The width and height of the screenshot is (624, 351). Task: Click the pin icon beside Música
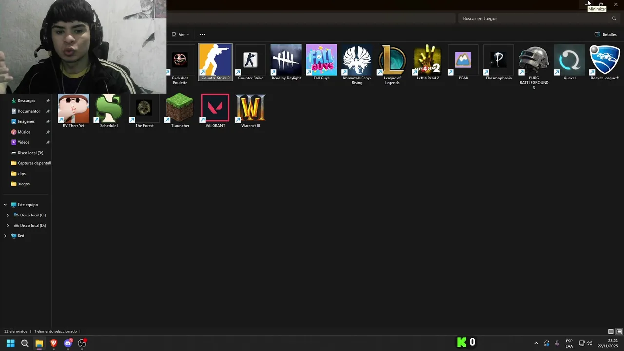48,132
